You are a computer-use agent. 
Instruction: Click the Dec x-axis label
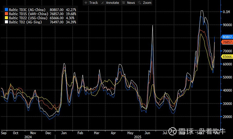(x=48, y=133)
